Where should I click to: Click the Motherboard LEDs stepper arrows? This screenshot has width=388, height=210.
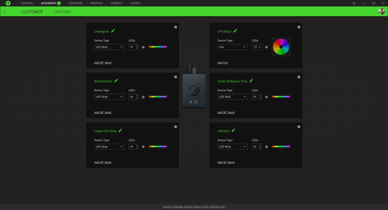coord(137,97)
